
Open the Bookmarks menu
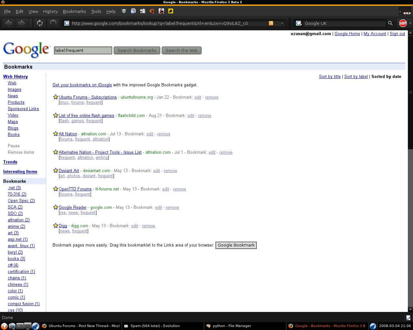(x=74, y=11)
